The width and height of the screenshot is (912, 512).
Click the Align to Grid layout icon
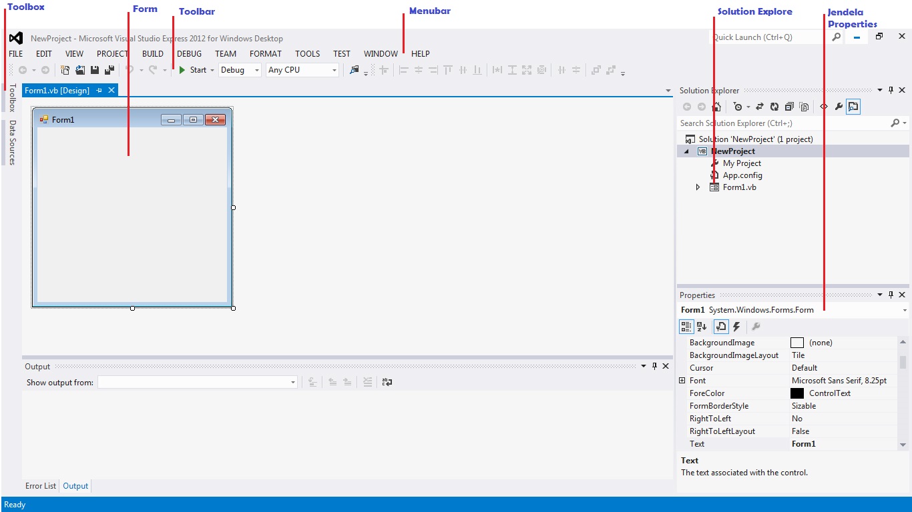click(384, 70)
